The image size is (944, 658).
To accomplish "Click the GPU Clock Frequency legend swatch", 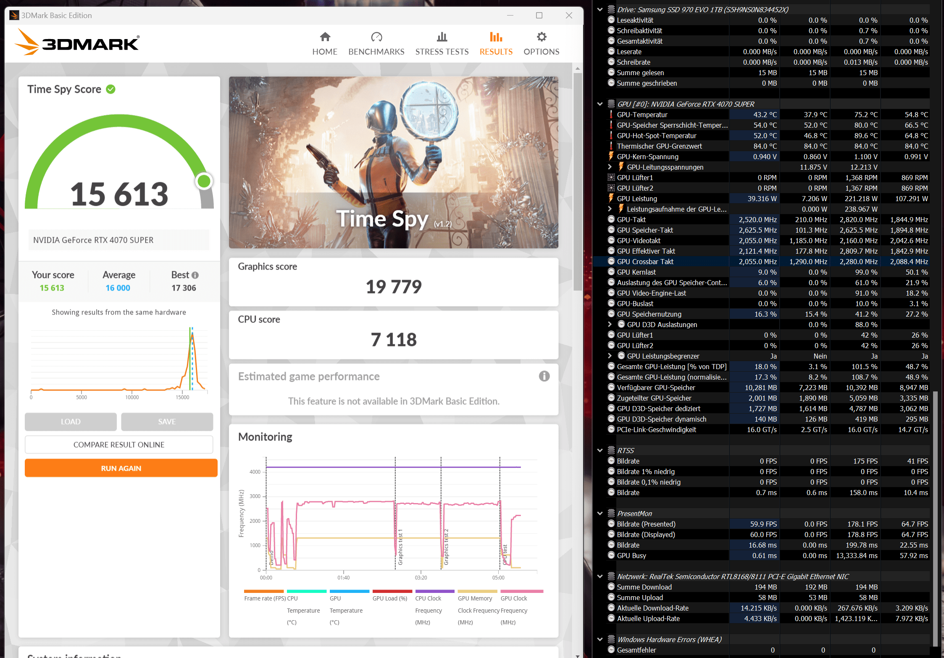I will [521, 591].
